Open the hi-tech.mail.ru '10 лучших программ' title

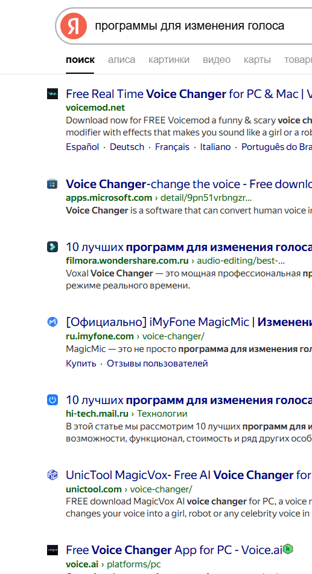pyautogui.click(x=189, y=400)
